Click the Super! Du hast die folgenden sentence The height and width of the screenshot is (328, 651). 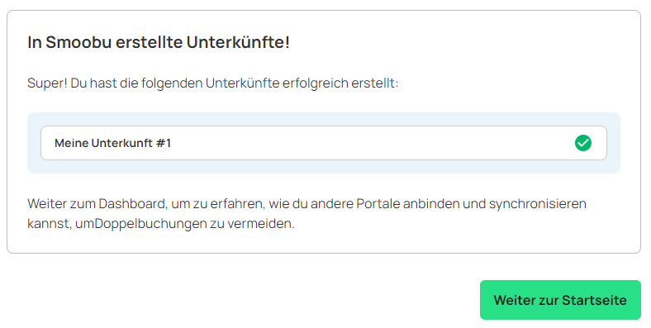click(212, 83)
